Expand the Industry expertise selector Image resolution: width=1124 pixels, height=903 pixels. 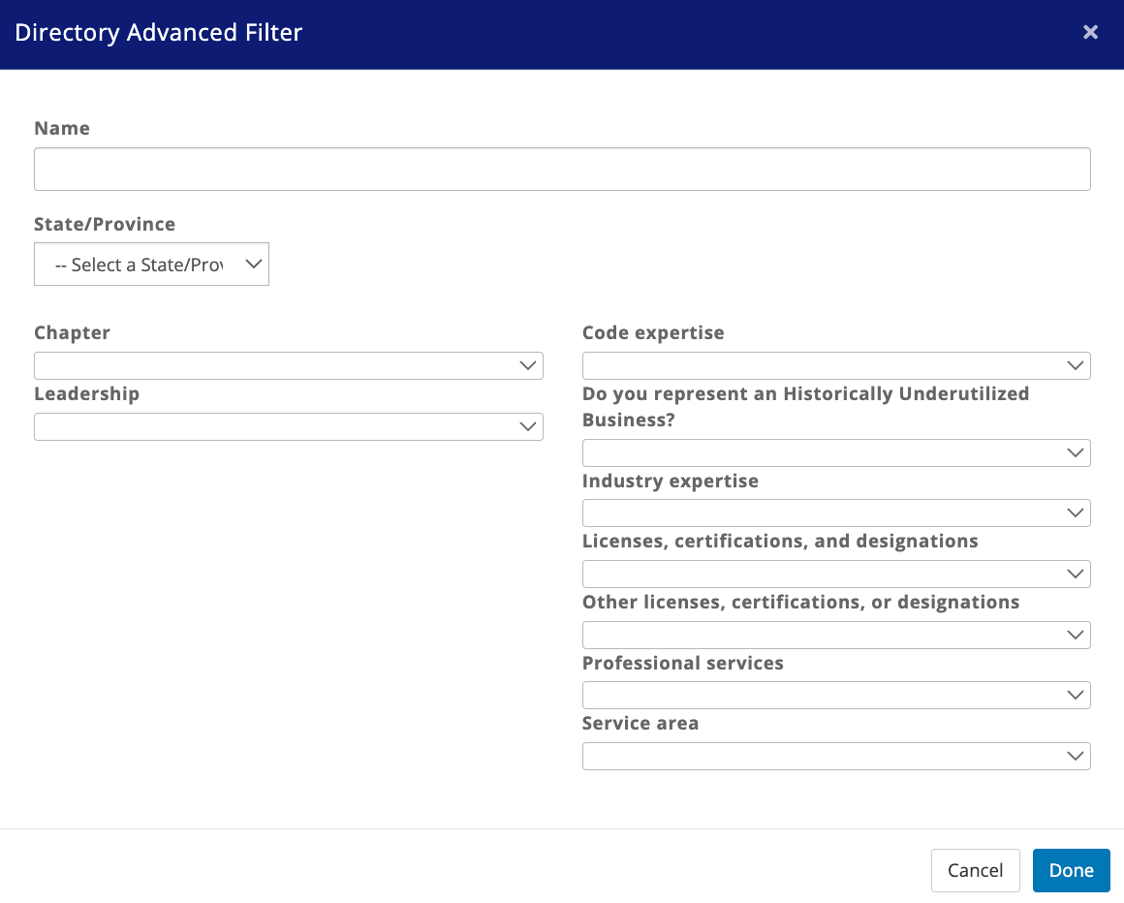pyautogui.click(x=836, y=513)
